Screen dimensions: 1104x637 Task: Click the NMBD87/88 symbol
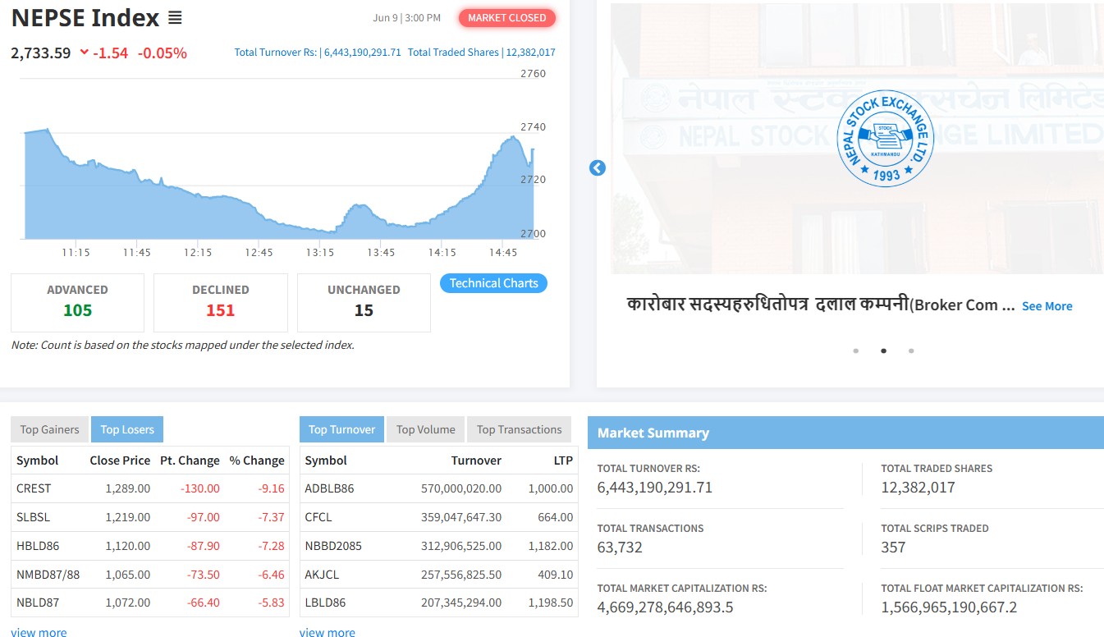[x=48, y=575]
